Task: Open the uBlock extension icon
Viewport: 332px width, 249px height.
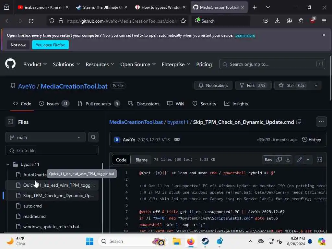Action: [313, 20]
